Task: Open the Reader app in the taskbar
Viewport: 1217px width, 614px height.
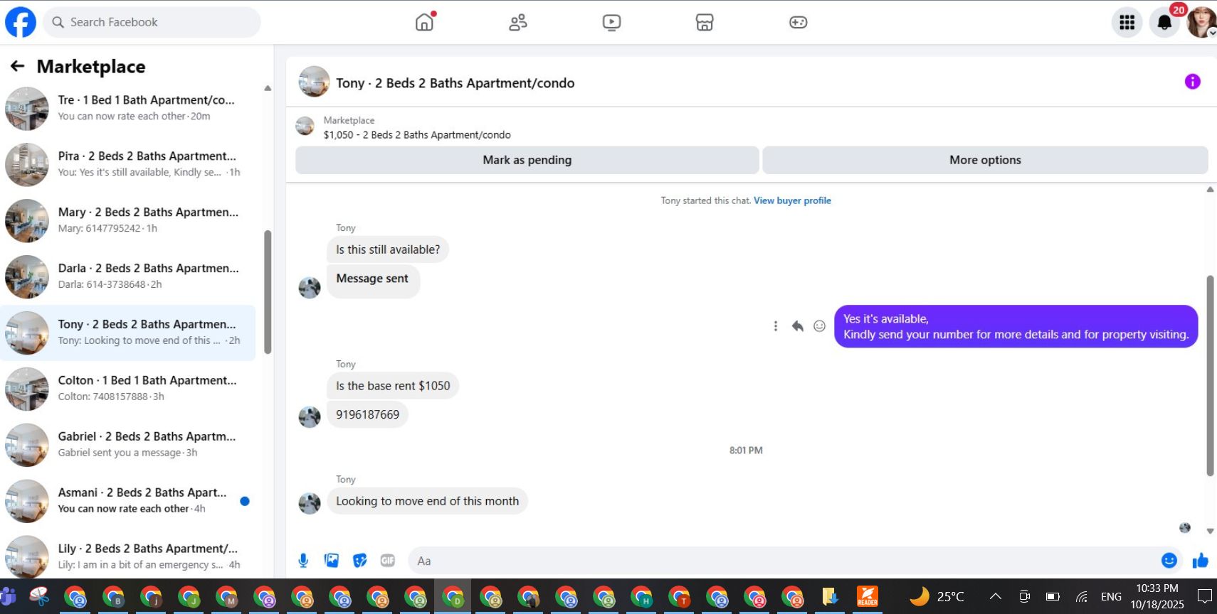Action: point(867,596)
